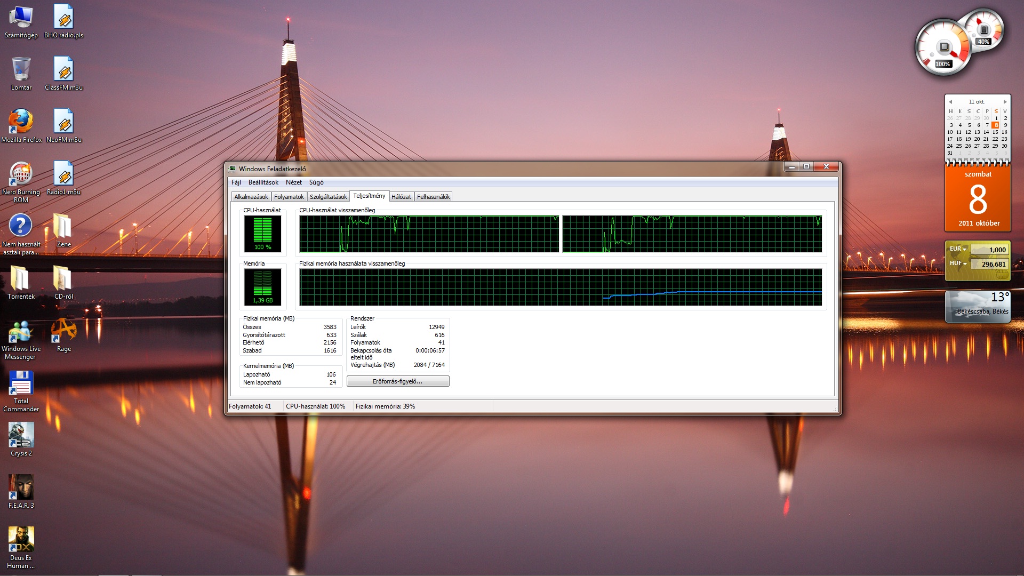Click the CPU usage meter gadget
The height and width of the screenshot is (576, 1024).
(x=943, y=48)
